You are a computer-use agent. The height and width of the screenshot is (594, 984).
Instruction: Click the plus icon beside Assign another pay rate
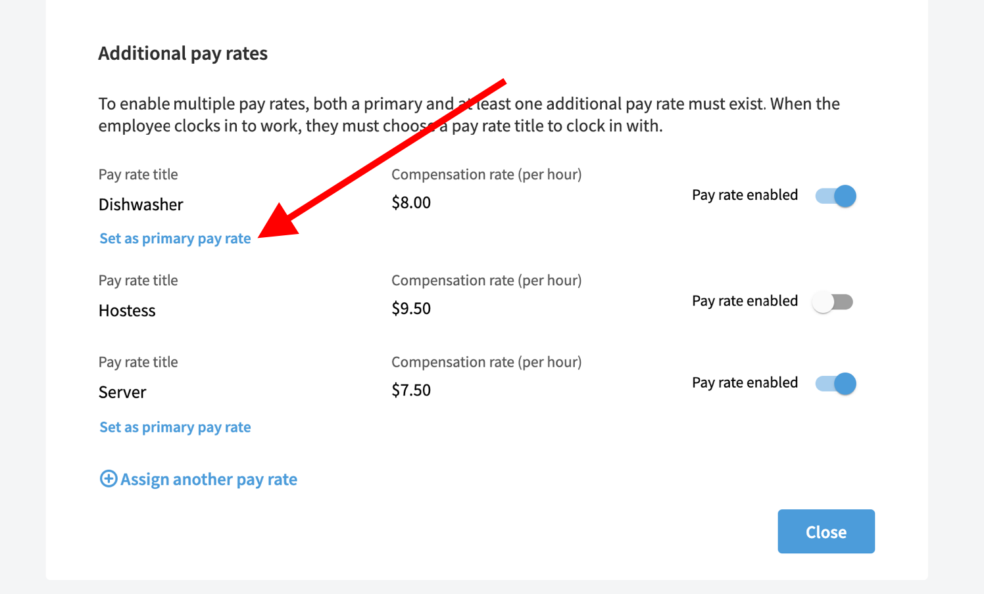pyautogui.click(x=108, y=479)
